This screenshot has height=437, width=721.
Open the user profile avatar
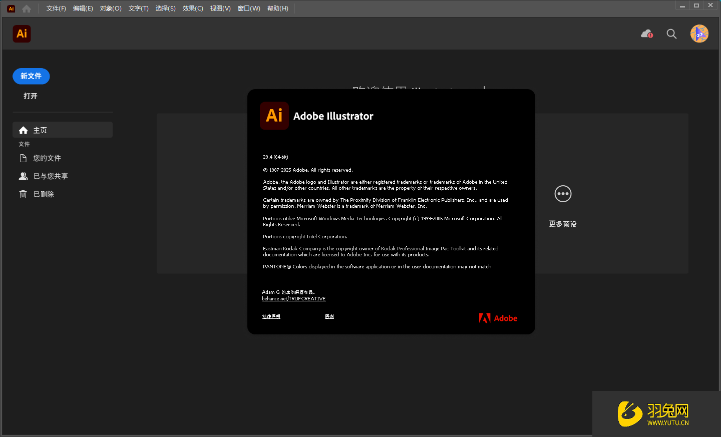point(699,34)
